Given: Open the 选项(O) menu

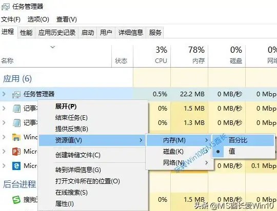Looking at the screenshot, I should coord(38,19).
